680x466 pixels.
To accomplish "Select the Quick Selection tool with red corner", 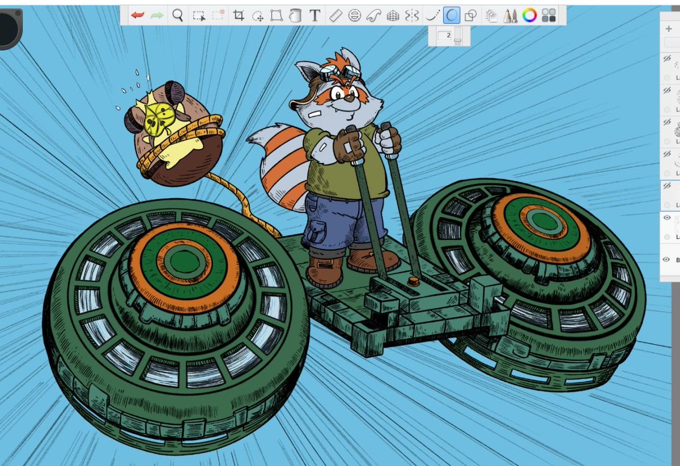I will [218, 15].
